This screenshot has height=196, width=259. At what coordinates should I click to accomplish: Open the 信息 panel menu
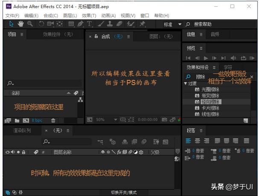tap(201, 34)
